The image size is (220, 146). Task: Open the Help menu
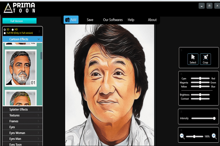pos(131,20)
